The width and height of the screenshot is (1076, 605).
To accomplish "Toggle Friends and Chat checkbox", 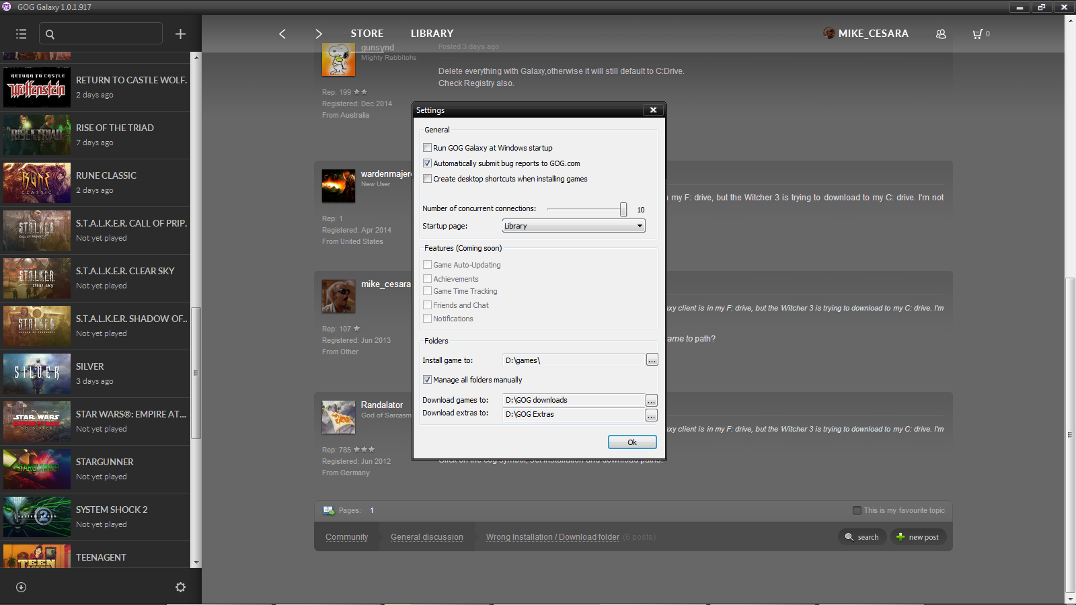I will [427, 305].
